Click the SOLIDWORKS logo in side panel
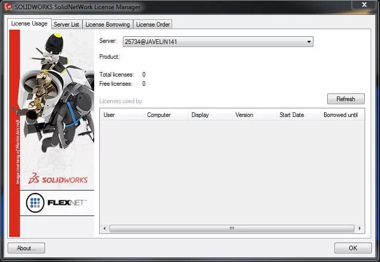Viewport: 380px width, 262px height. [58, 178]
